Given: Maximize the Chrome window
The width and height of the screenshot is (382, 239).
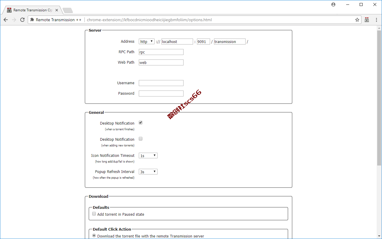Looking at the screenshot, I should (361, 4).
